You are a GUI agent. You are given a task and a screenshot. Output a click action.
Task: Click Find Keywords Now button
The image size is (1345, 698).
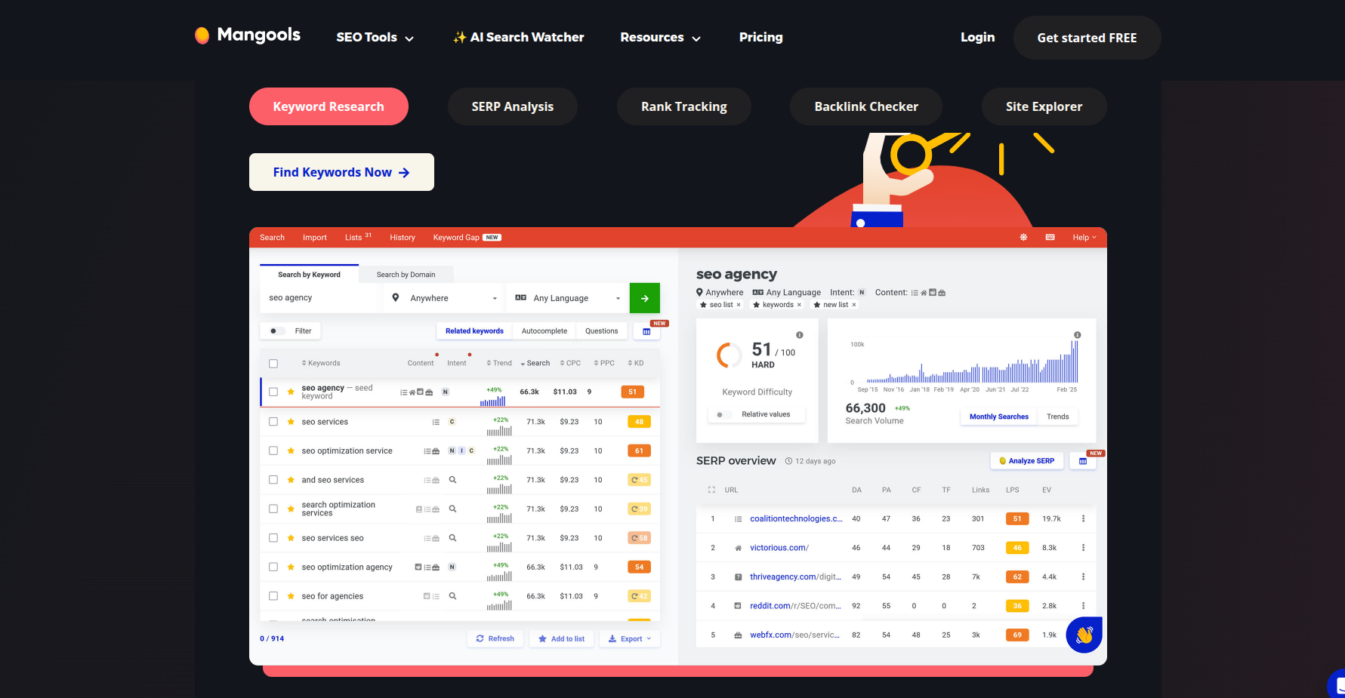pos(341,172)
